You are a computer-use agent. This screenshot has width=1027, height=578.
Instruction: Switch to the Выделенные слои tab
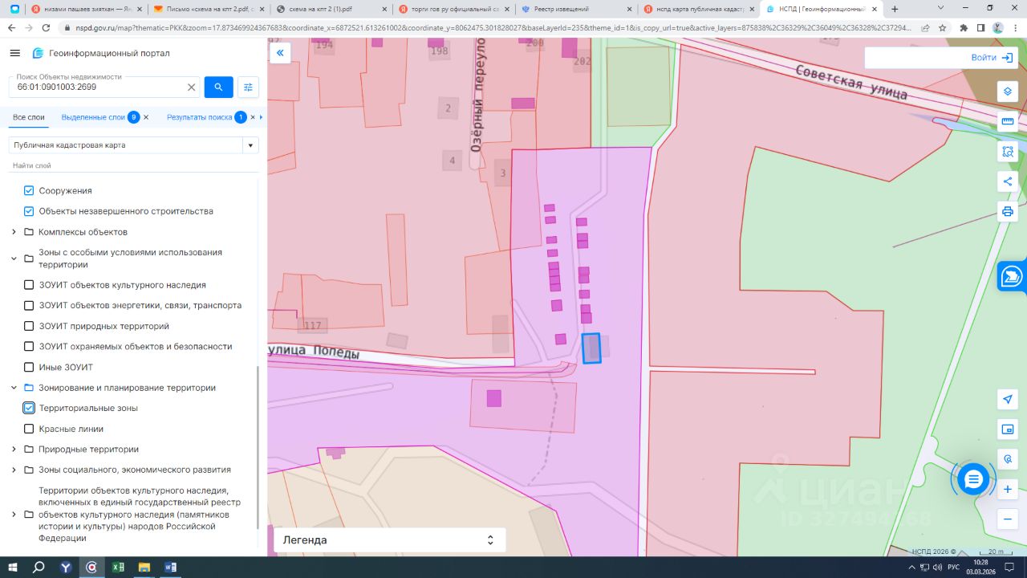tap(93, 117)
